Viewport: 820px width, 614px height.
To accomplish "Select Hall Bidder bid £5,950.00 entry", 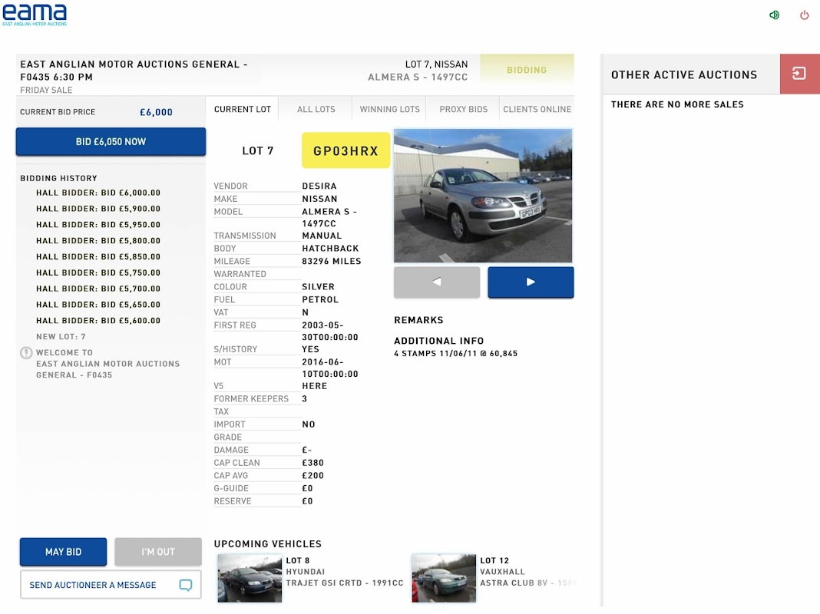I will [x=98, y=225].
